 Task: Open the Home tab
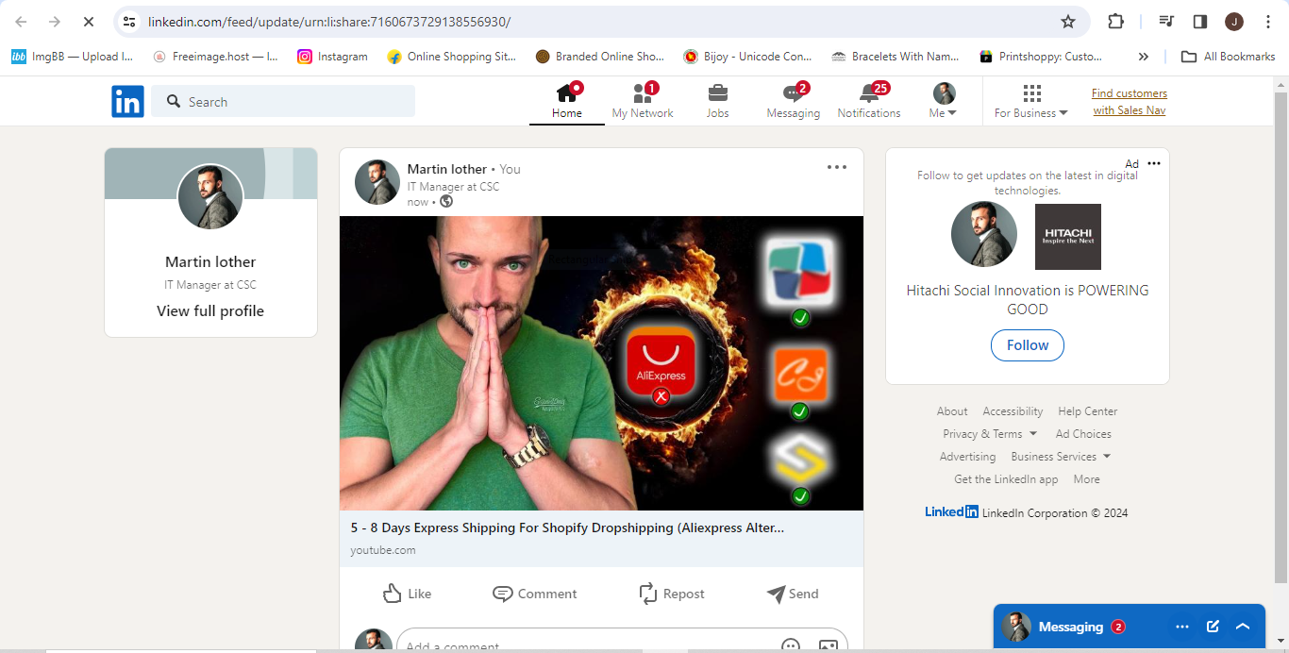[x=566, y=101]
